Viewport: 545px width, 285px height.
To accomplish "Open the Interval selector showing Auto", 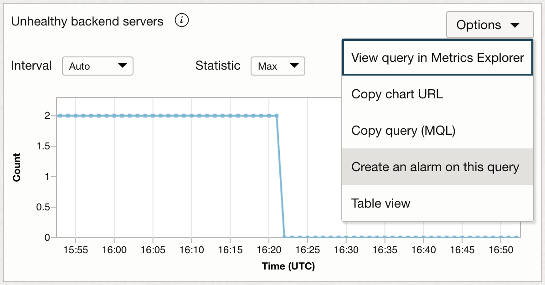I will pos(97,66).
